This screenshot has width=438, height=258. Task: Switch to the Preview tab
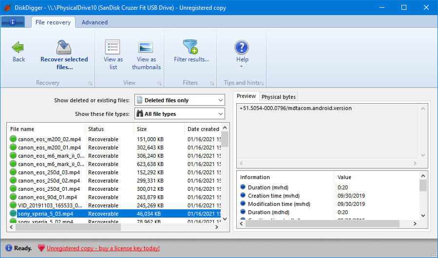(x=246, y=96)
